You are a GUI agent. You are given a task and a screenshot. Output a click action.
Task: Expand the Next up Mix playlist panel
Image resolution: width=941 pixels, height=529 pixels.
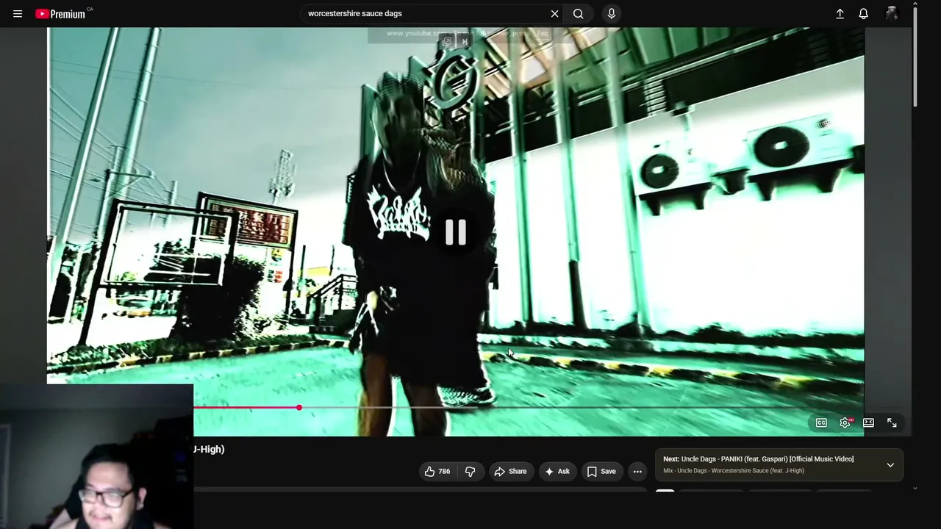890,465
